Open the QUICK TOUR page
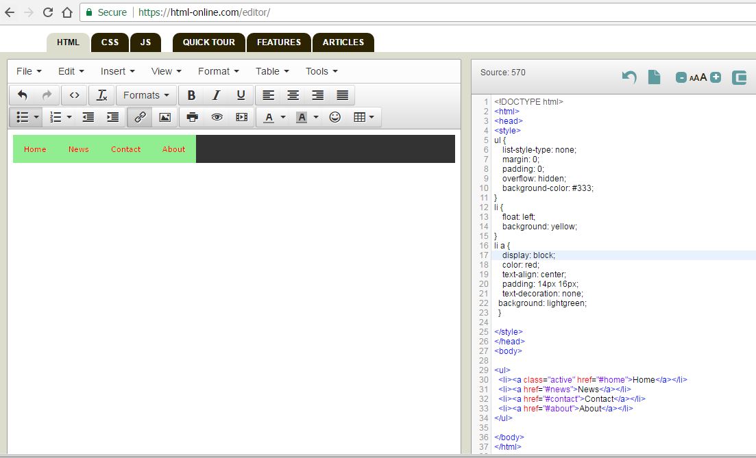This screenshot has height=458, width=756. (208, 42)
